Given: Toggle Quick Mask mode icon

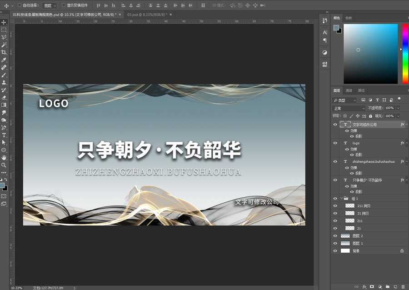Looking at the screenshot, I should (x=4, y=196).
